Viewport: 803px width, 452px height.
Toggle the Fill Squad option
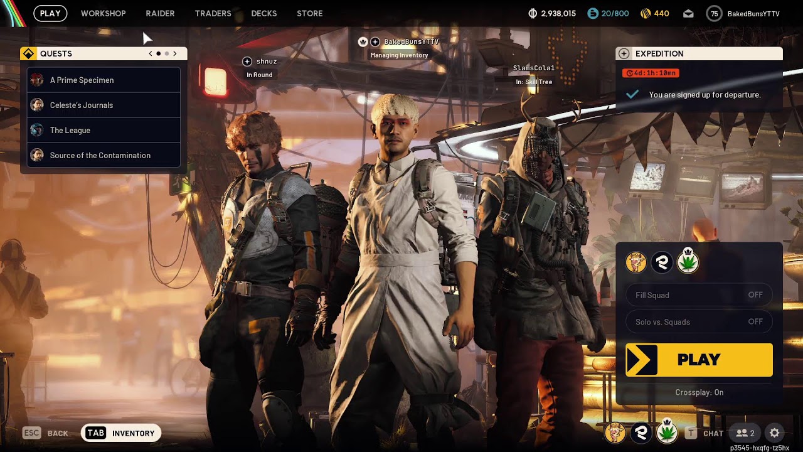point(699,295)
